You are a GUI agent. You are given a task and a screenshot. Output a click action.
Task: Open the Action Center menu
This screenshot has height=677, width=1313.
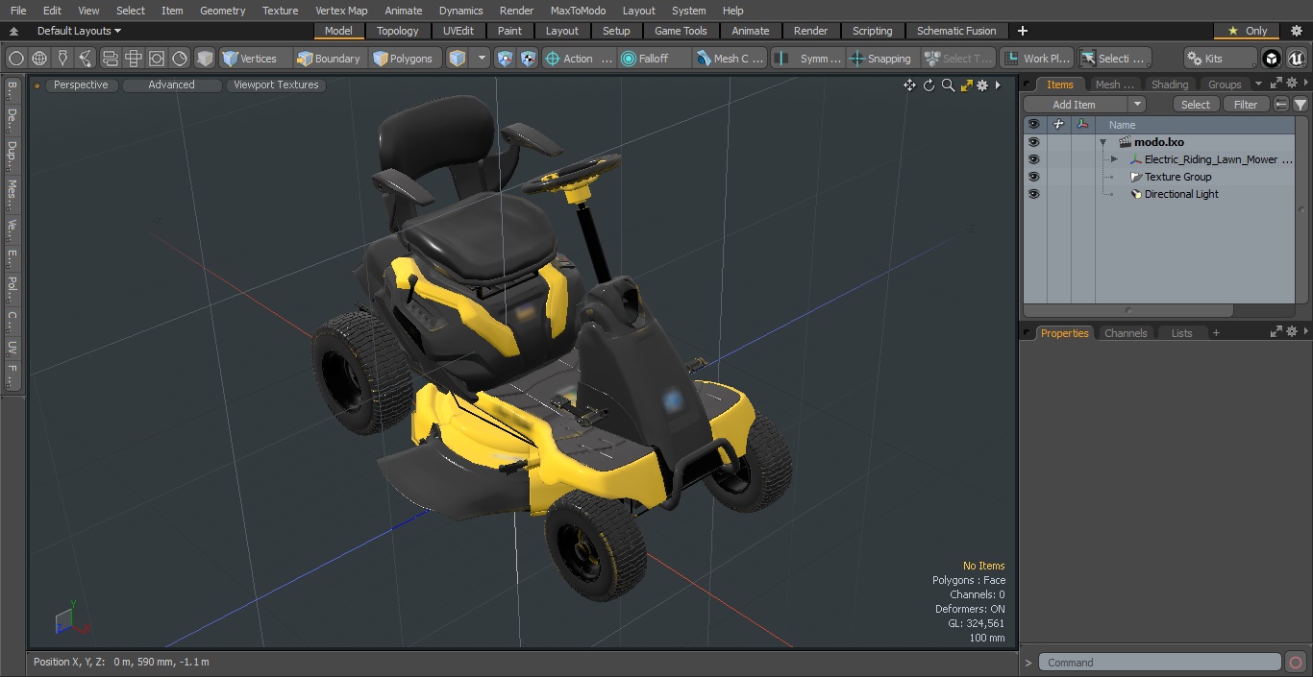click(x=579, y=59)
